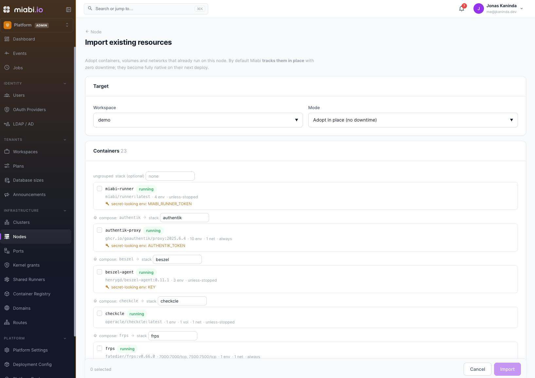The height and width of the screenshot is (378, 535).
Task: Click the Routes network icon
Action: coord(7,322)
